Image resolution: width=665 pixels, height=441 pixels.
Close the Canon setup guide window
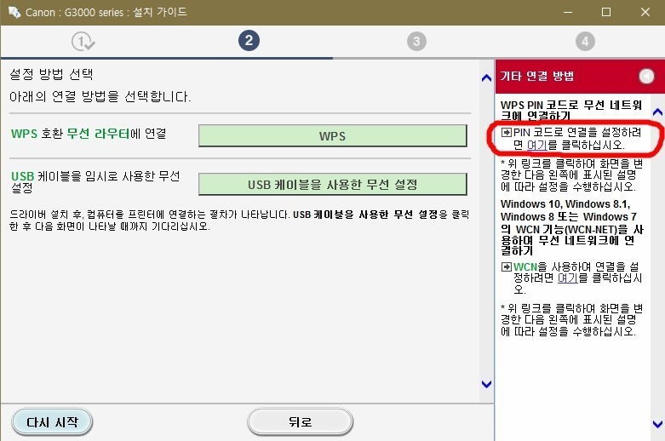(x=645, y=12)
